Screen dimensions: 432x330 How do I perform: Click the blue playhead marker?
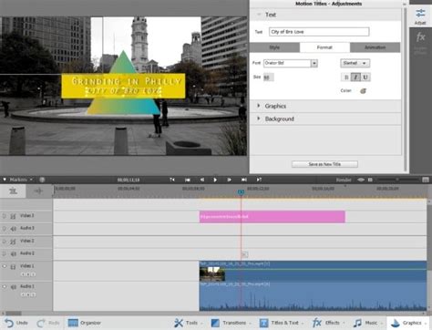point(241,192)
